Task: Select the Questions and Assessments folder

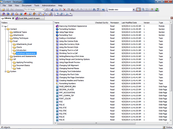Action: tap(25, 56)
